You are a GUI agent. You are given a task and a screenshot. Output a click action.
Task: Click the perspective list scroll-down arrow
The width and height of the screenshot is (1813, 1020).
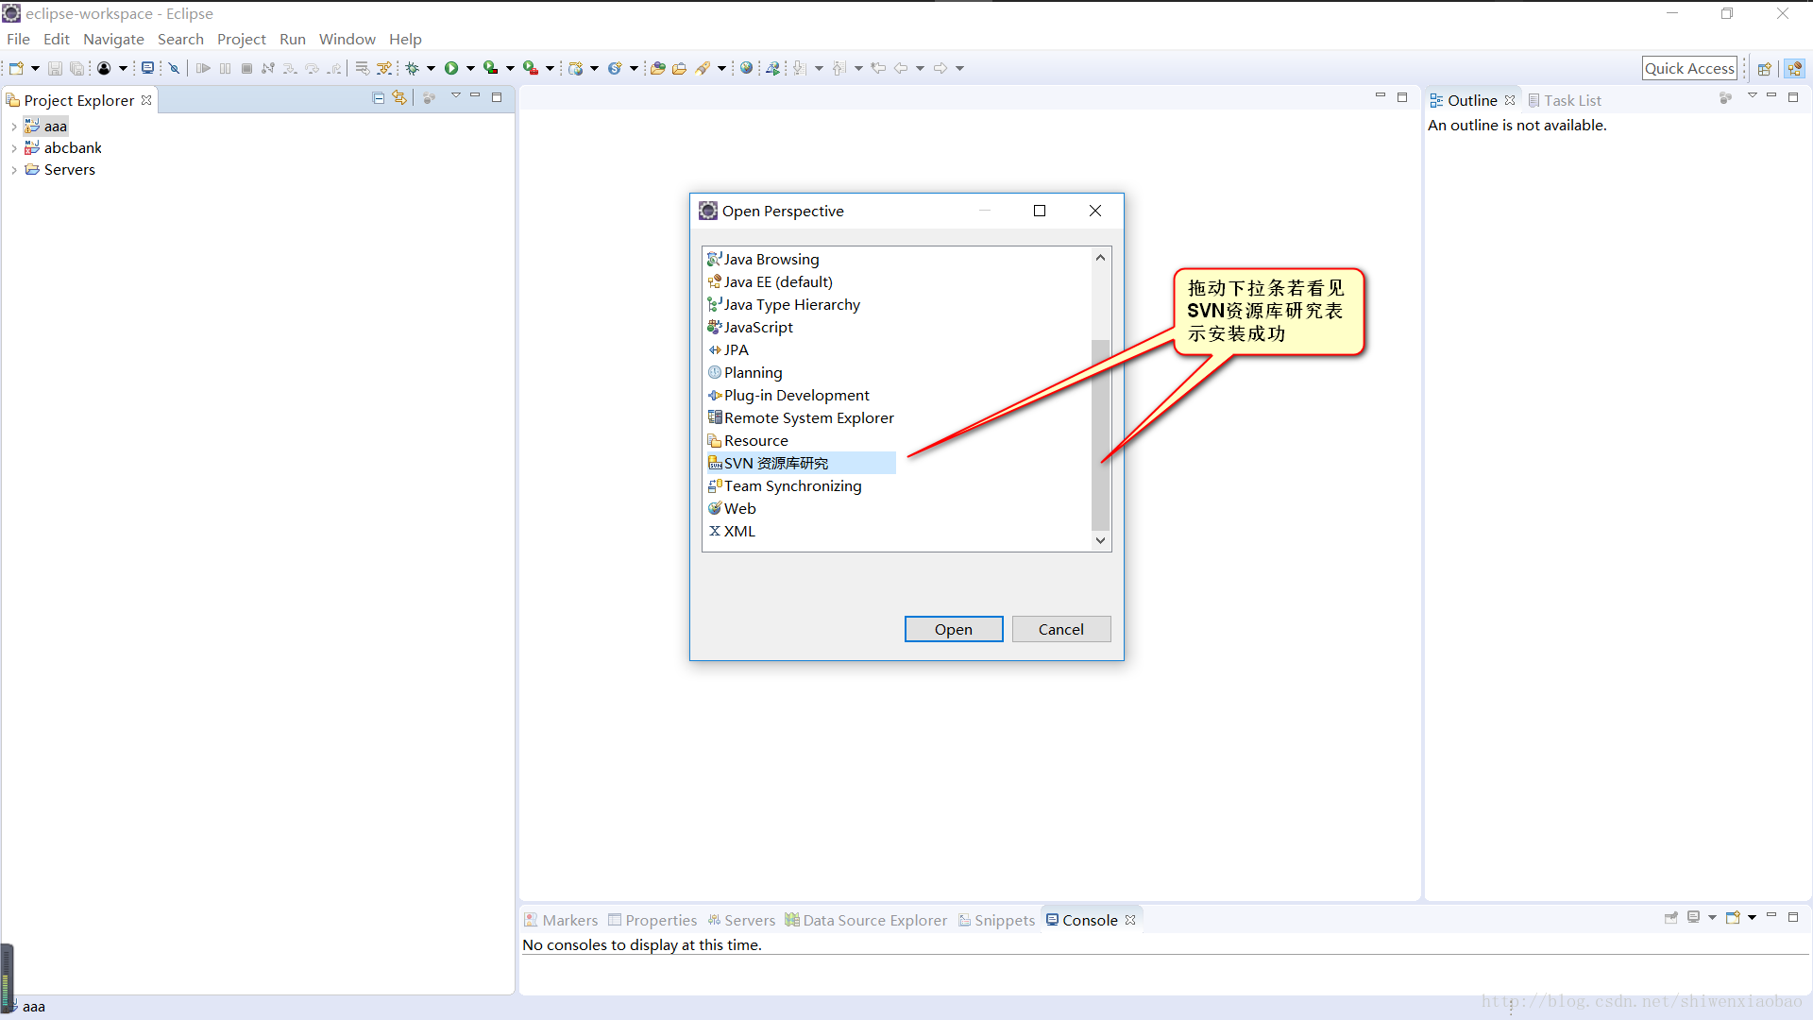[x=1100, y=540]
